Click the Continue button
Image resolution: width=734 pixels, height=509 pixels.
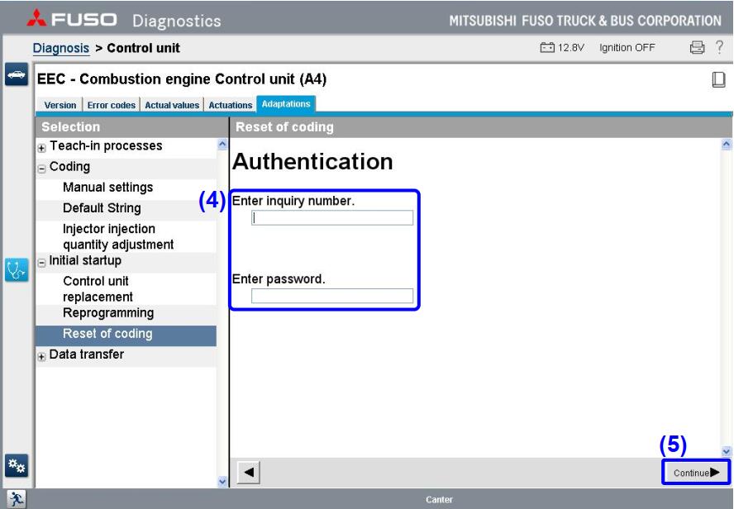pos(696,473)
